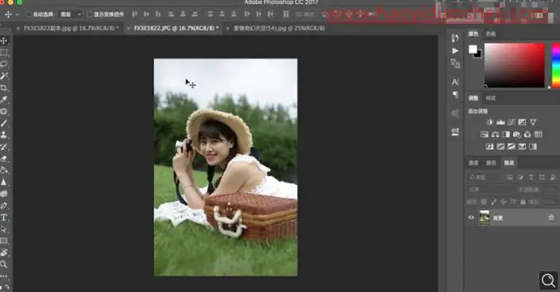Add a Curves adjustment layer
This screenshot has width=560, height=292.
pyautogui.click(x=512, y=122)
